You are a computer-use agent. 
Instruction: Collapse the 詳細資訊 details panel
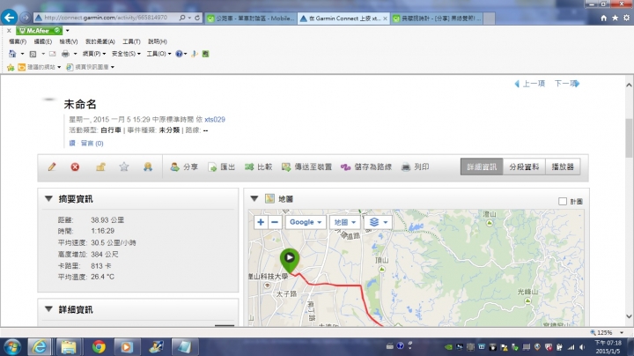pos(49,309)
